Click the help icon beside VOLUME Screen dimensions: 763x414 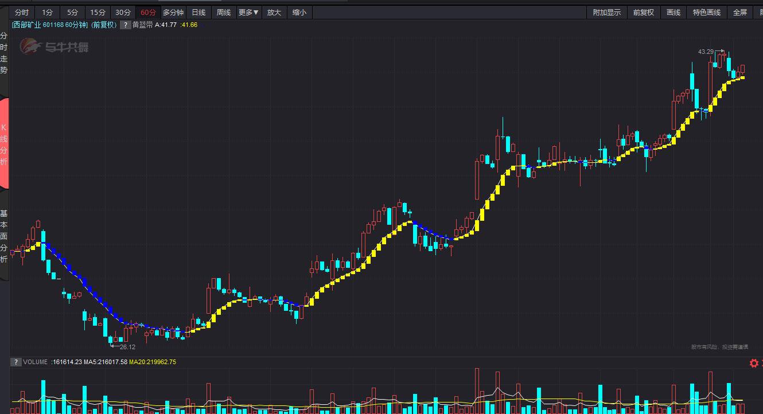point(17,362)
